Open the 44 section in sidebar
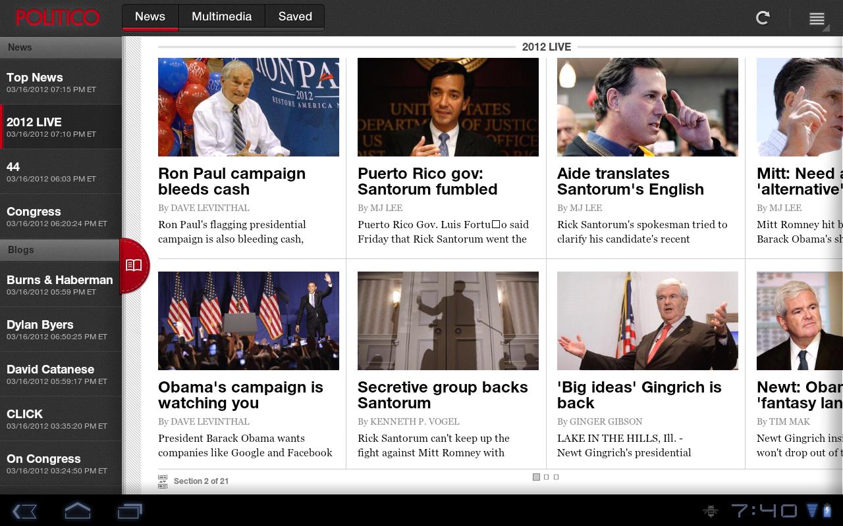 point(61,172)
